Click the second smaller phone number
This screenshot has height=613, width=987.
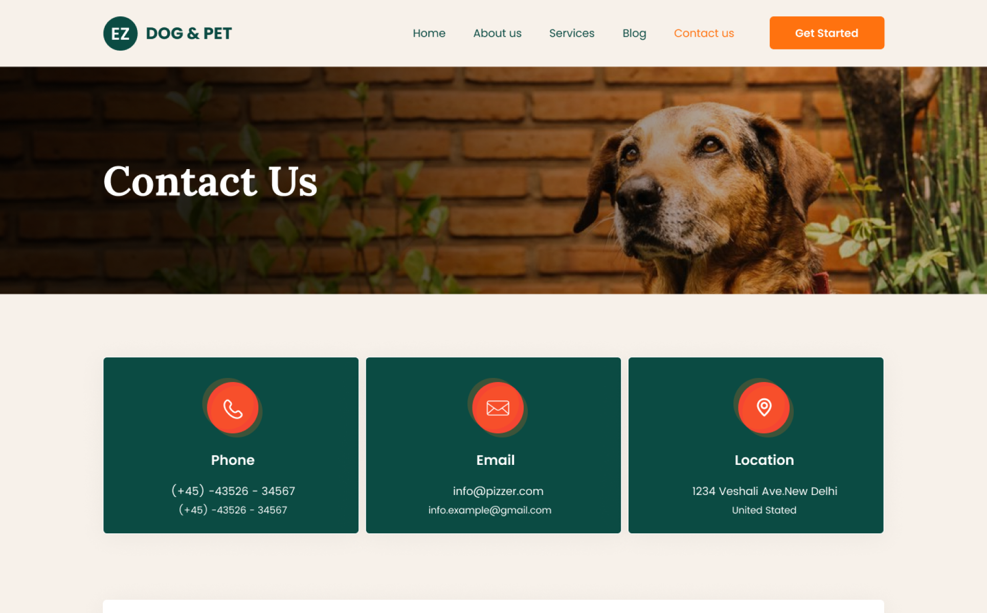(x=233, y=510)
